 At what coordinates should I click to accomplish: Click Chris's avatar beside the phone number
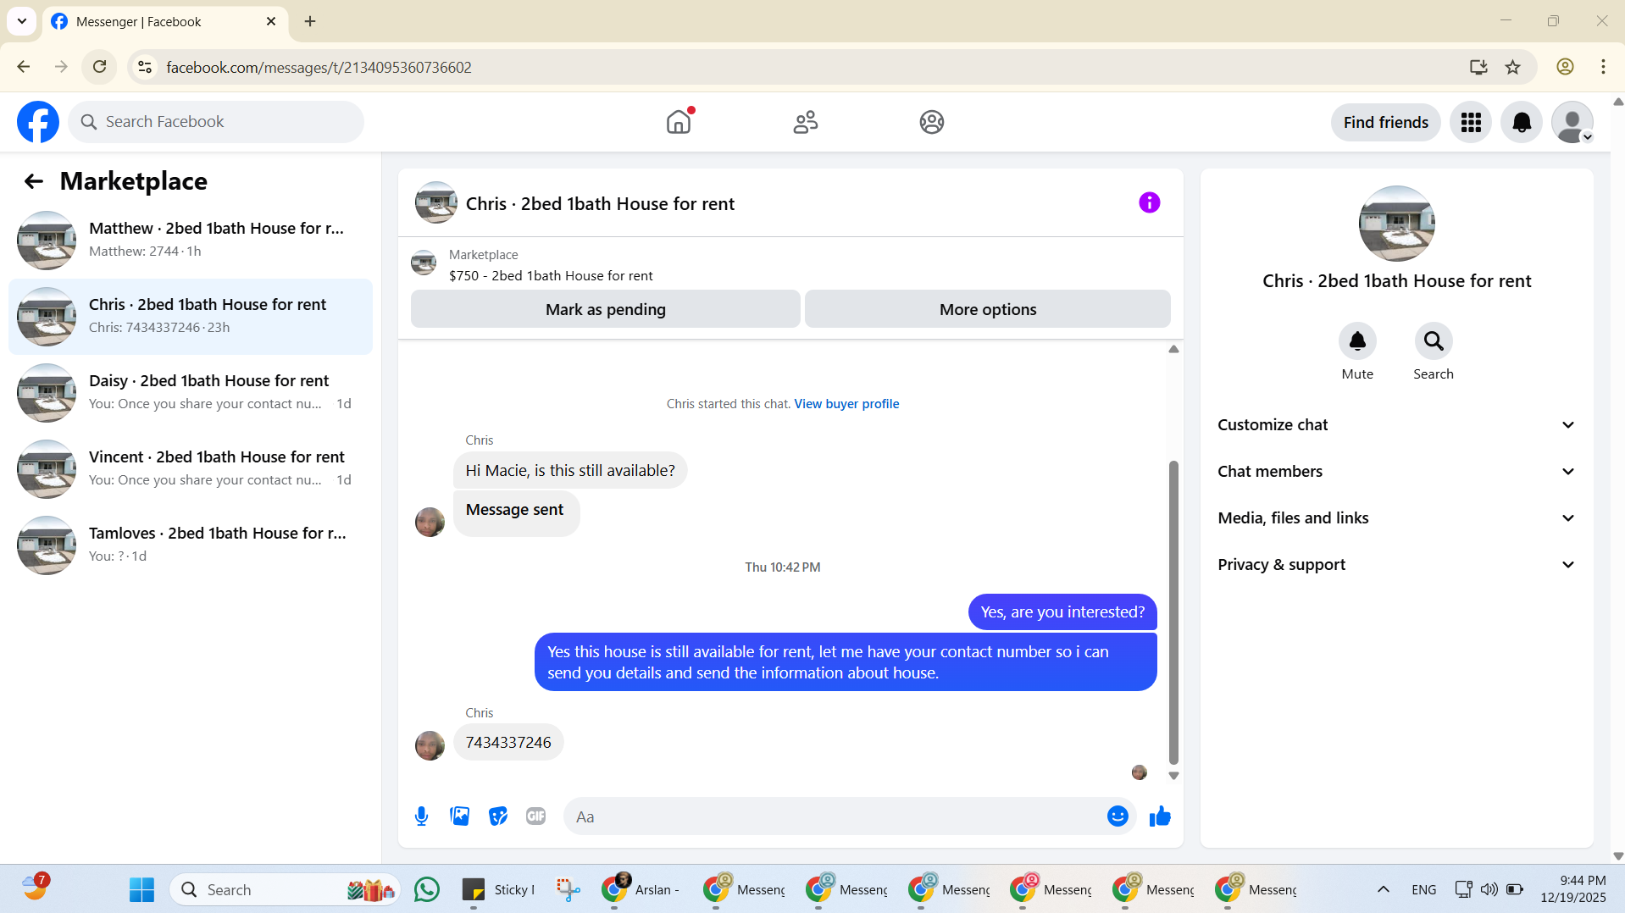coord(430,746)
